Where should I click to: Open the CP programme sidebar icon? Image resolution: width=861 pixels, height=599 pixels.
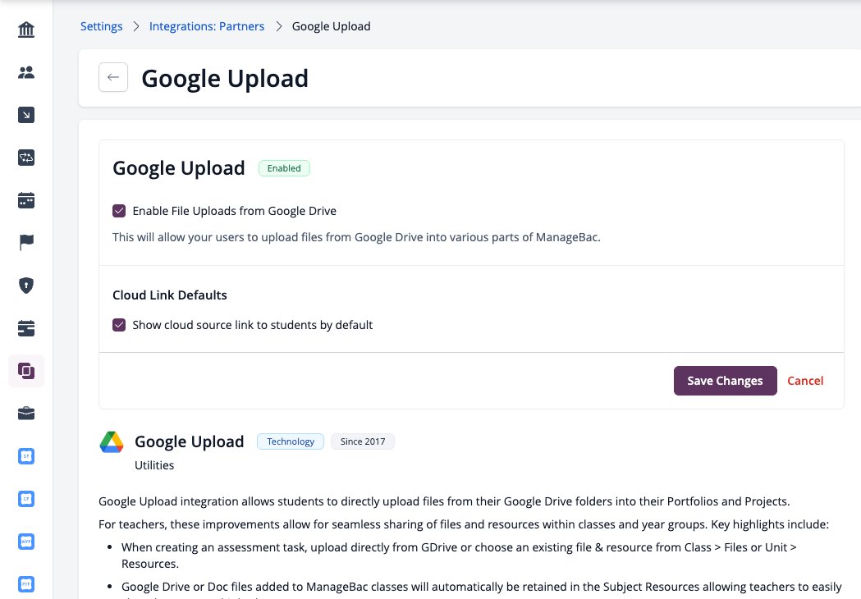pos(25,499)
